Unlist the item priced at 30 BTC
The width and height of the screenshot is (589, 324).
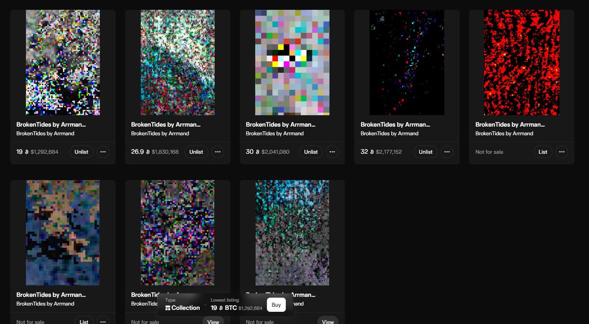(311, 152)
